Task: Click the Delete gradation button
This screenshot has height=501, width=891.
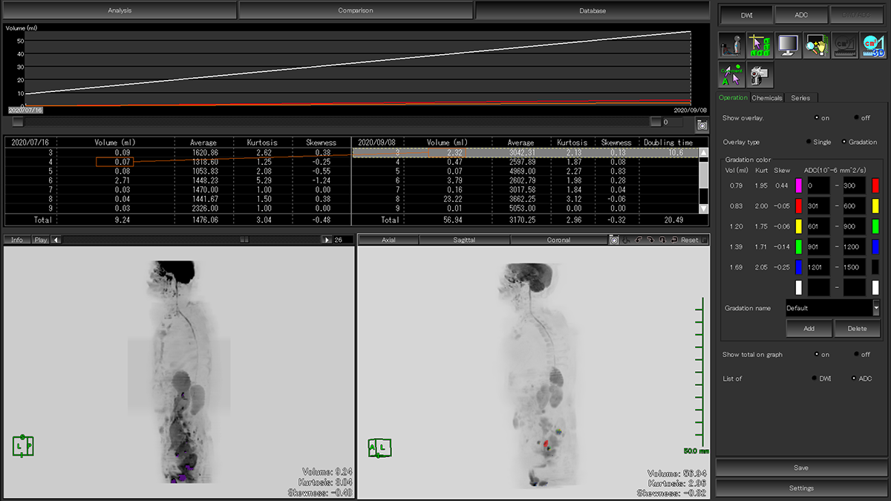Action: point(857,328)
